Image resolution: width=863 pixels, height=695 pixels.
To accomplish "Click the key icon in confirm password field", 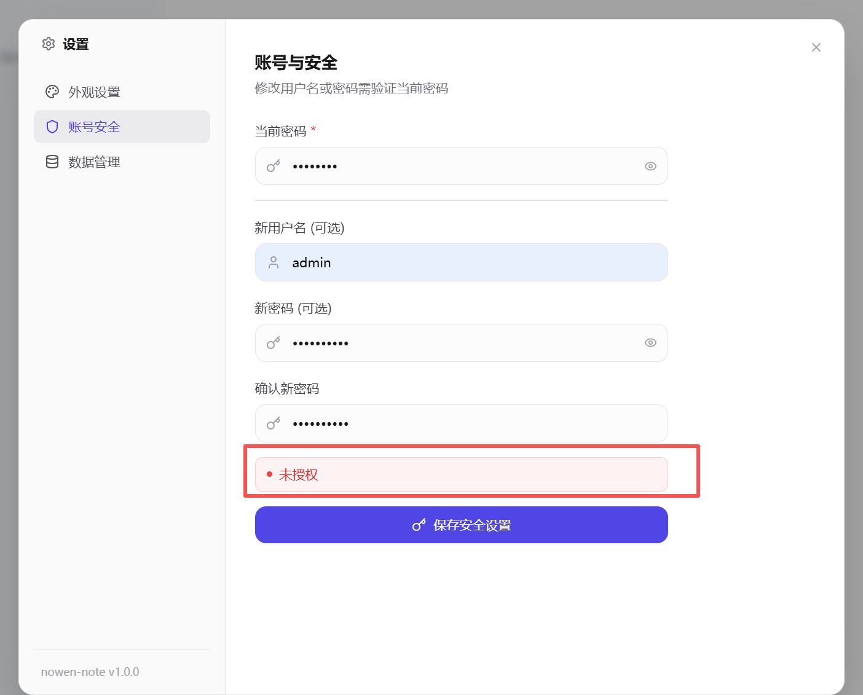I will click(274, 423).
